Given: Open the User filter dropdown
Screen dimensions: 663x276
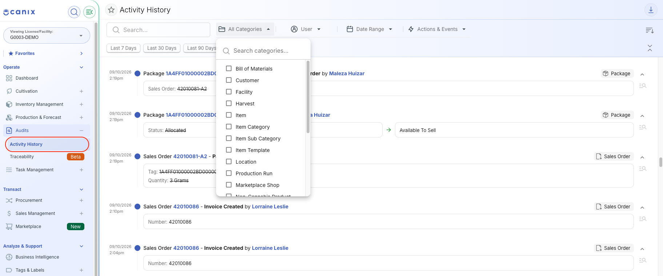Looking at the screenshot, I should pyautogui.click(x=306, y=29).
